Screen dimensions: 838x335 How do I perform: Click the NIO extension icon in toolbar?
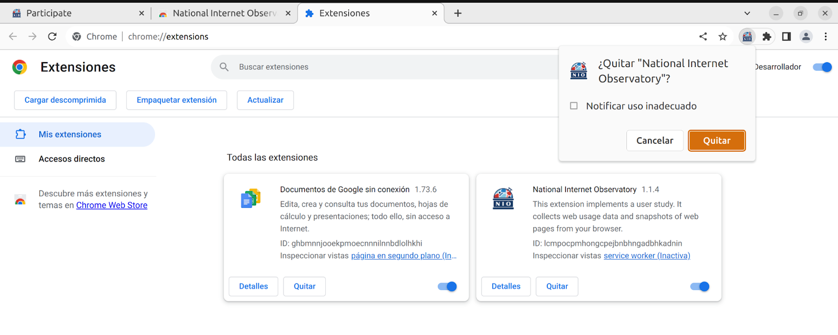747,37
